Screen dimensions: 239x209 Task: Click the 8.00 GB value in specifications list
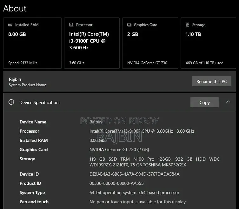click(97, 140)
